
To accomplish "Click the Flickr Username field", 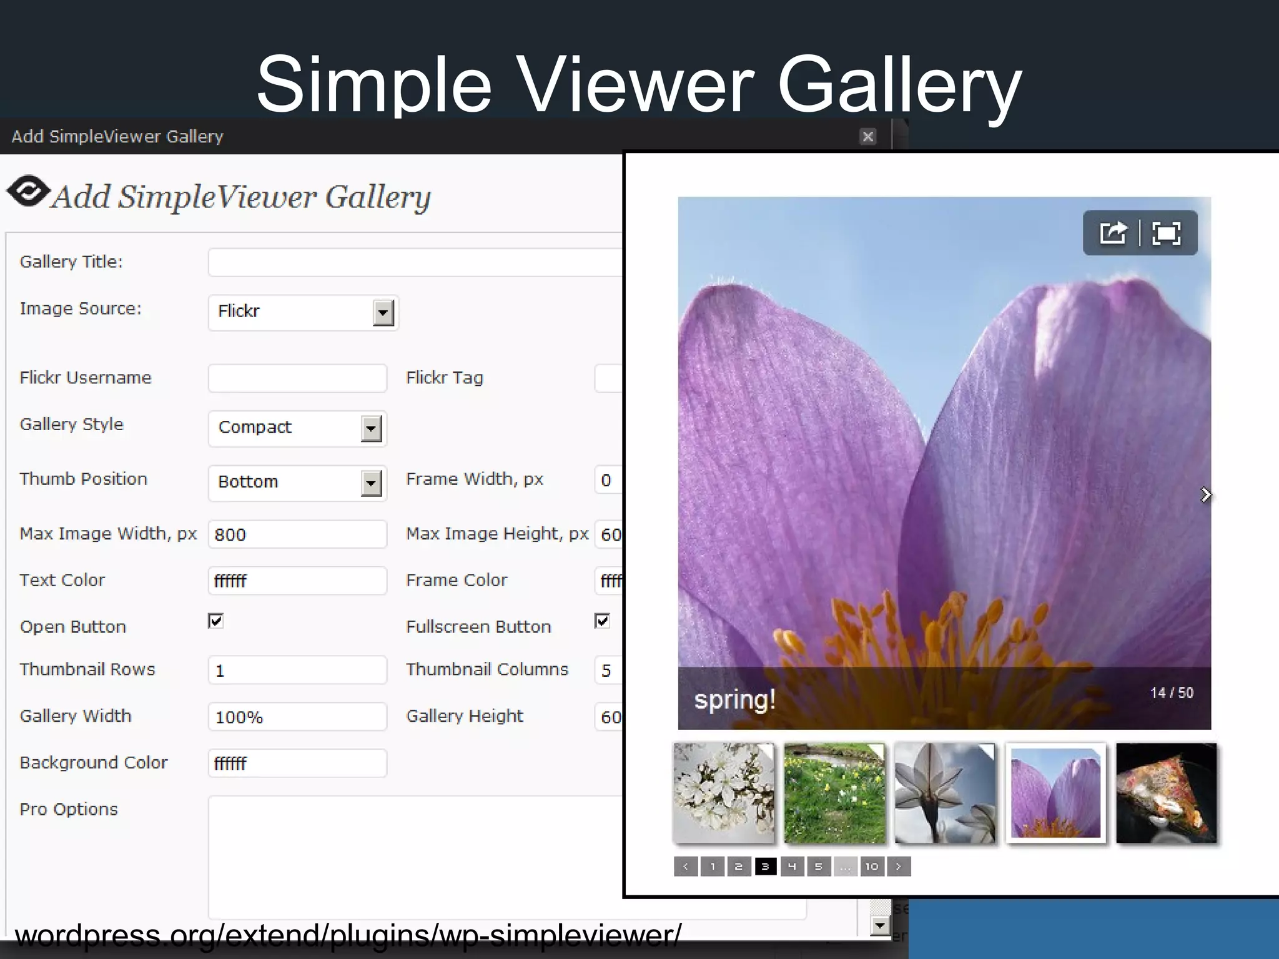I will (297, 378).
